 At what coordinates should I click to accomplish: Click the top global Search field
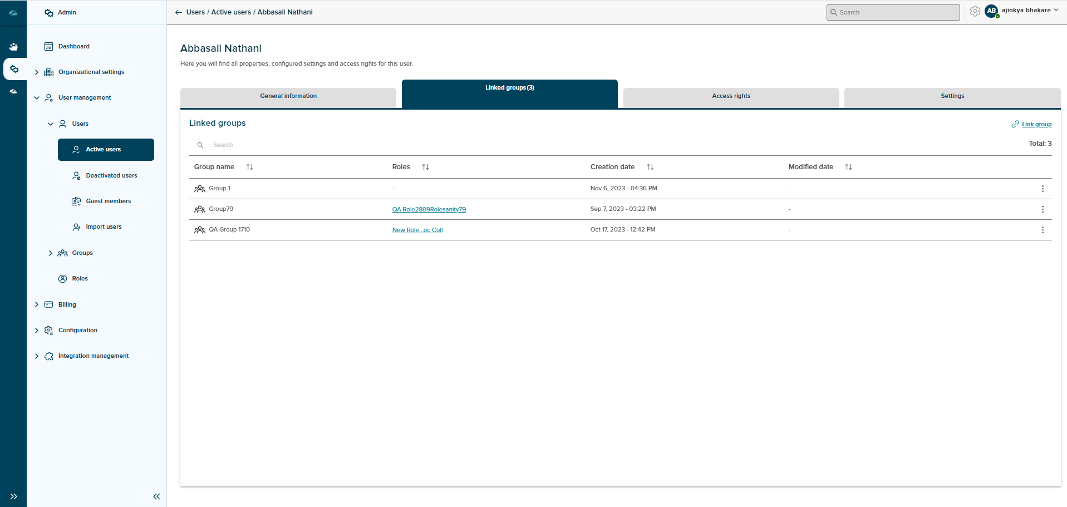coord(893,12)
